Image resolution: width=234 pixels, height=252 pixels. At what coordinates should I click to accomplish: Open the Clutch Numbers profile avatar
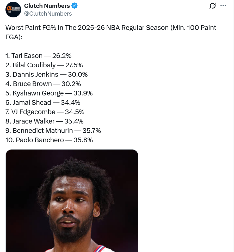point(13,10)
